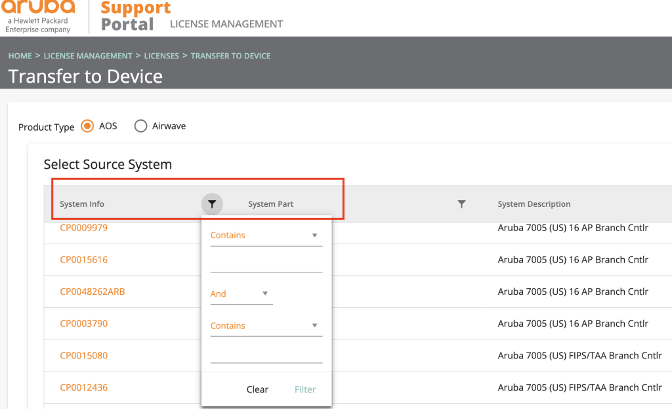672x409 pixels.
Task: Expand the second Contains condition dropdown
Action: point(266,326)
